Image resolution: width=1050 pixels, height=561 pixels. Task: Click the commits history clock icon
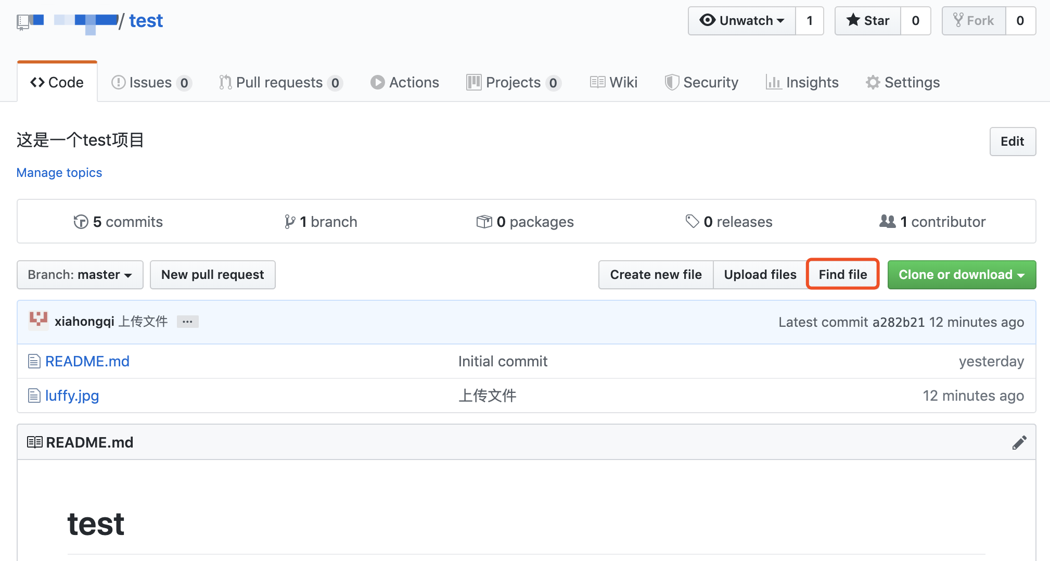click(81, 222)
